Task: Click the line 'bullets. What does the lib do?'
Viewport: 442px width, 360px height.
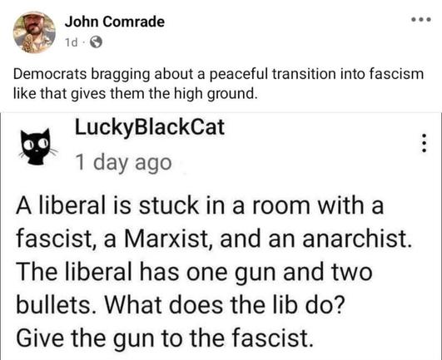Action: coord(181,305)
